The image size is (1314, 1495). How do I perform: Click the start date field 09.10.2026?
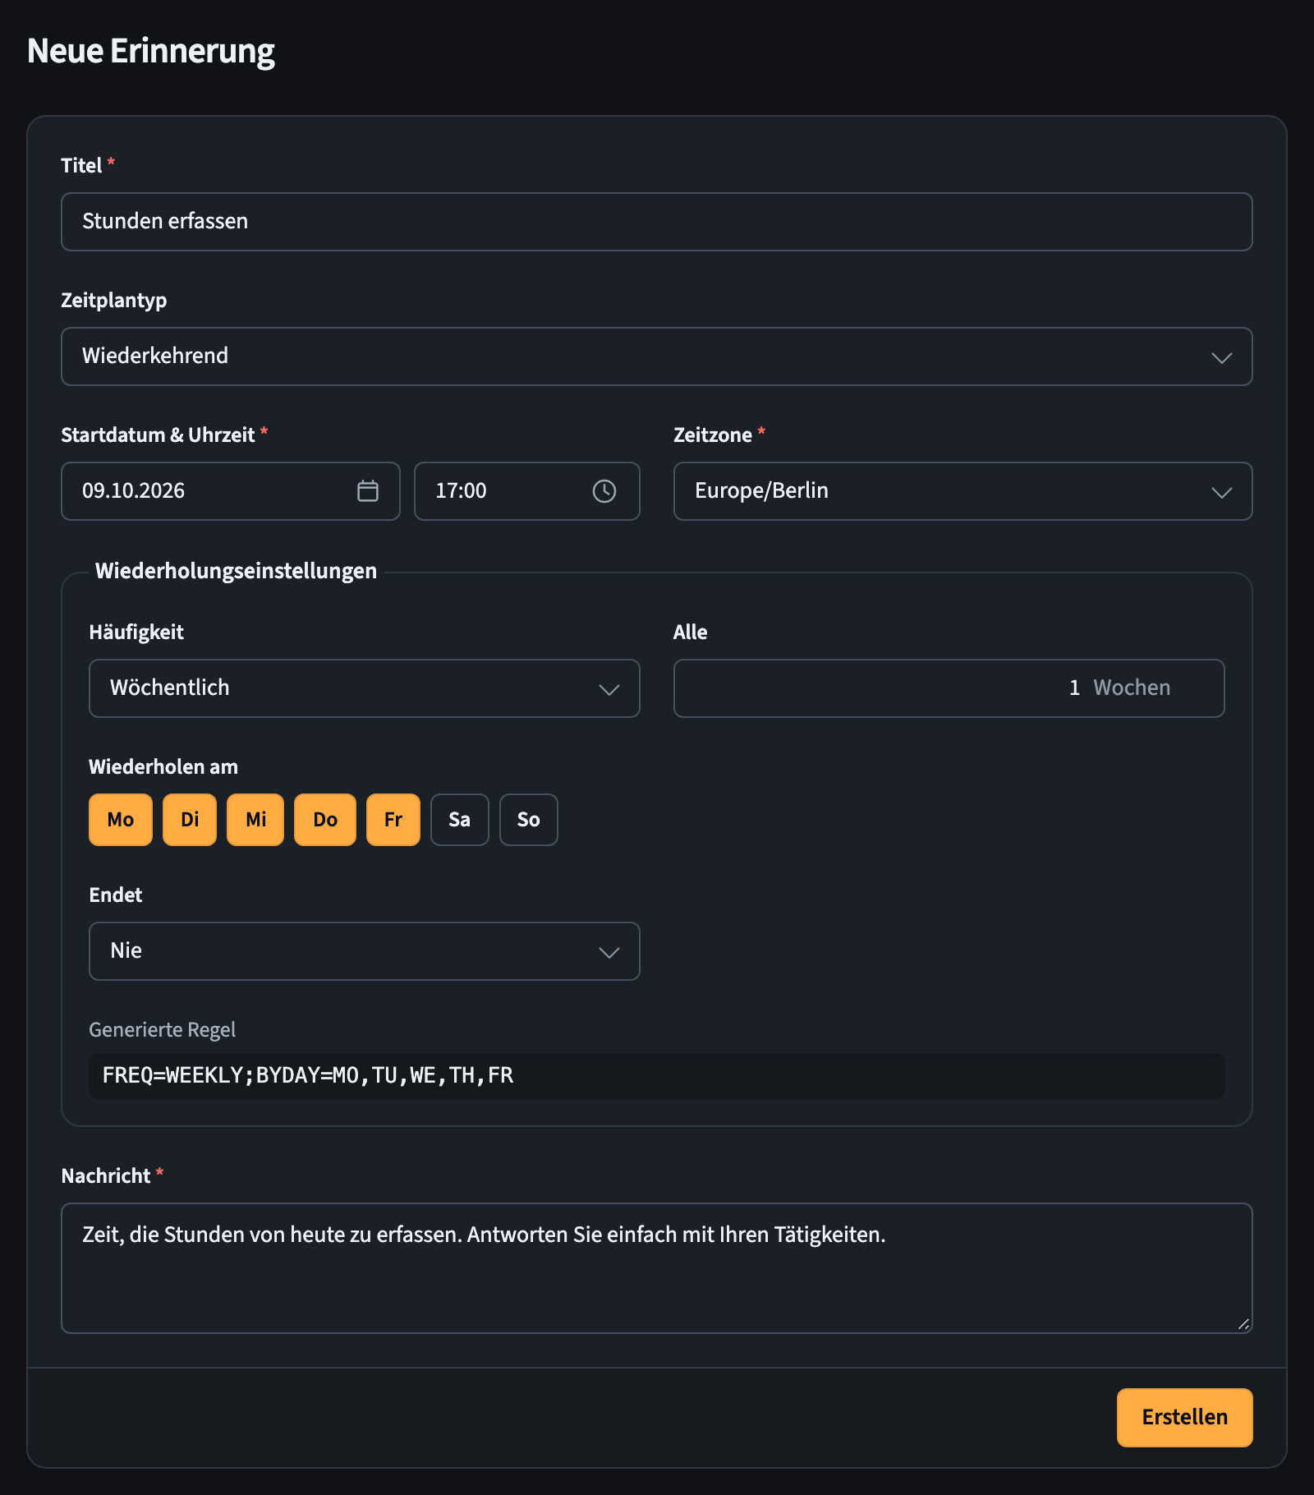click(231, 491)
